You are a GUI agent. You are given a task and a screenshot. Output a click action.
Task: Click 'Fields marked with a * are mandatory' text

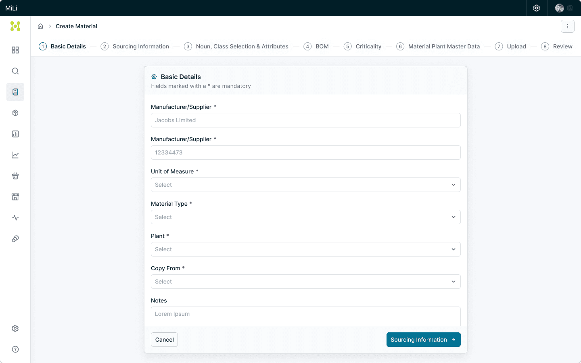click(201, 86)
